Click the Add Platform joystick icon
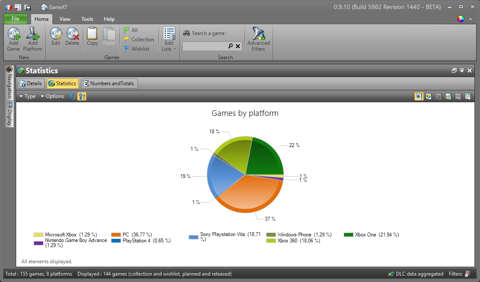The width and height of the screenshot is (480, 282). coord(32,34)
